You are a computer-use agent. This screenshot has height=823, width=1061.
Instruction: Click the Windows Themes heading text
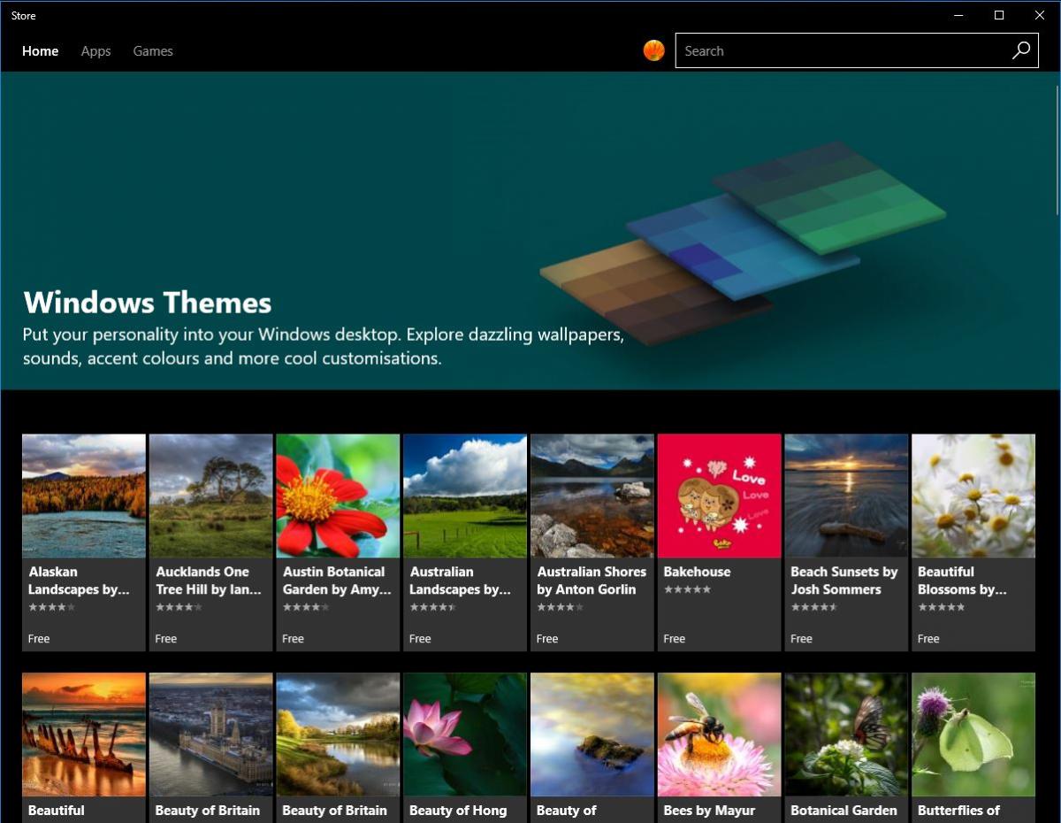pos(148,303)
